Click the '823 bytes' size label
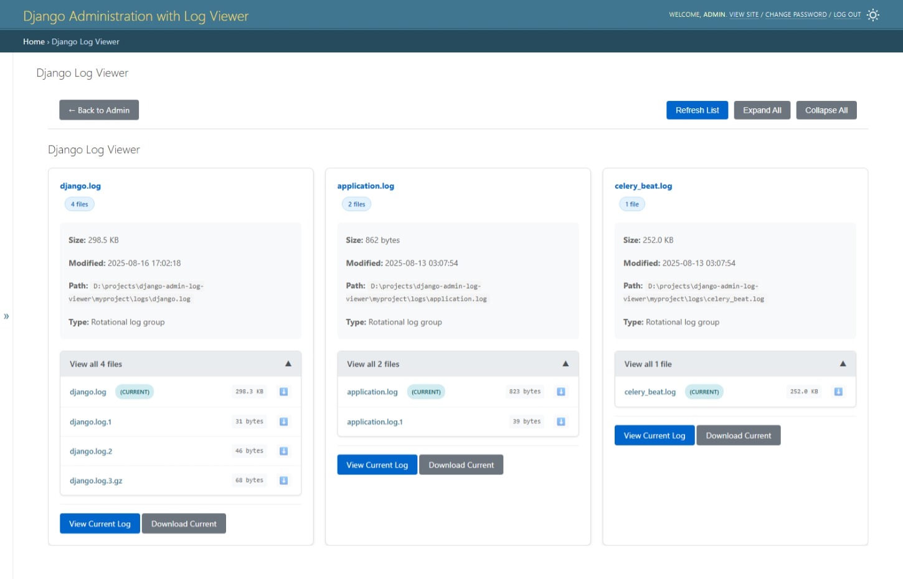This screenshot has width=903, height=579. pos(525,392)
